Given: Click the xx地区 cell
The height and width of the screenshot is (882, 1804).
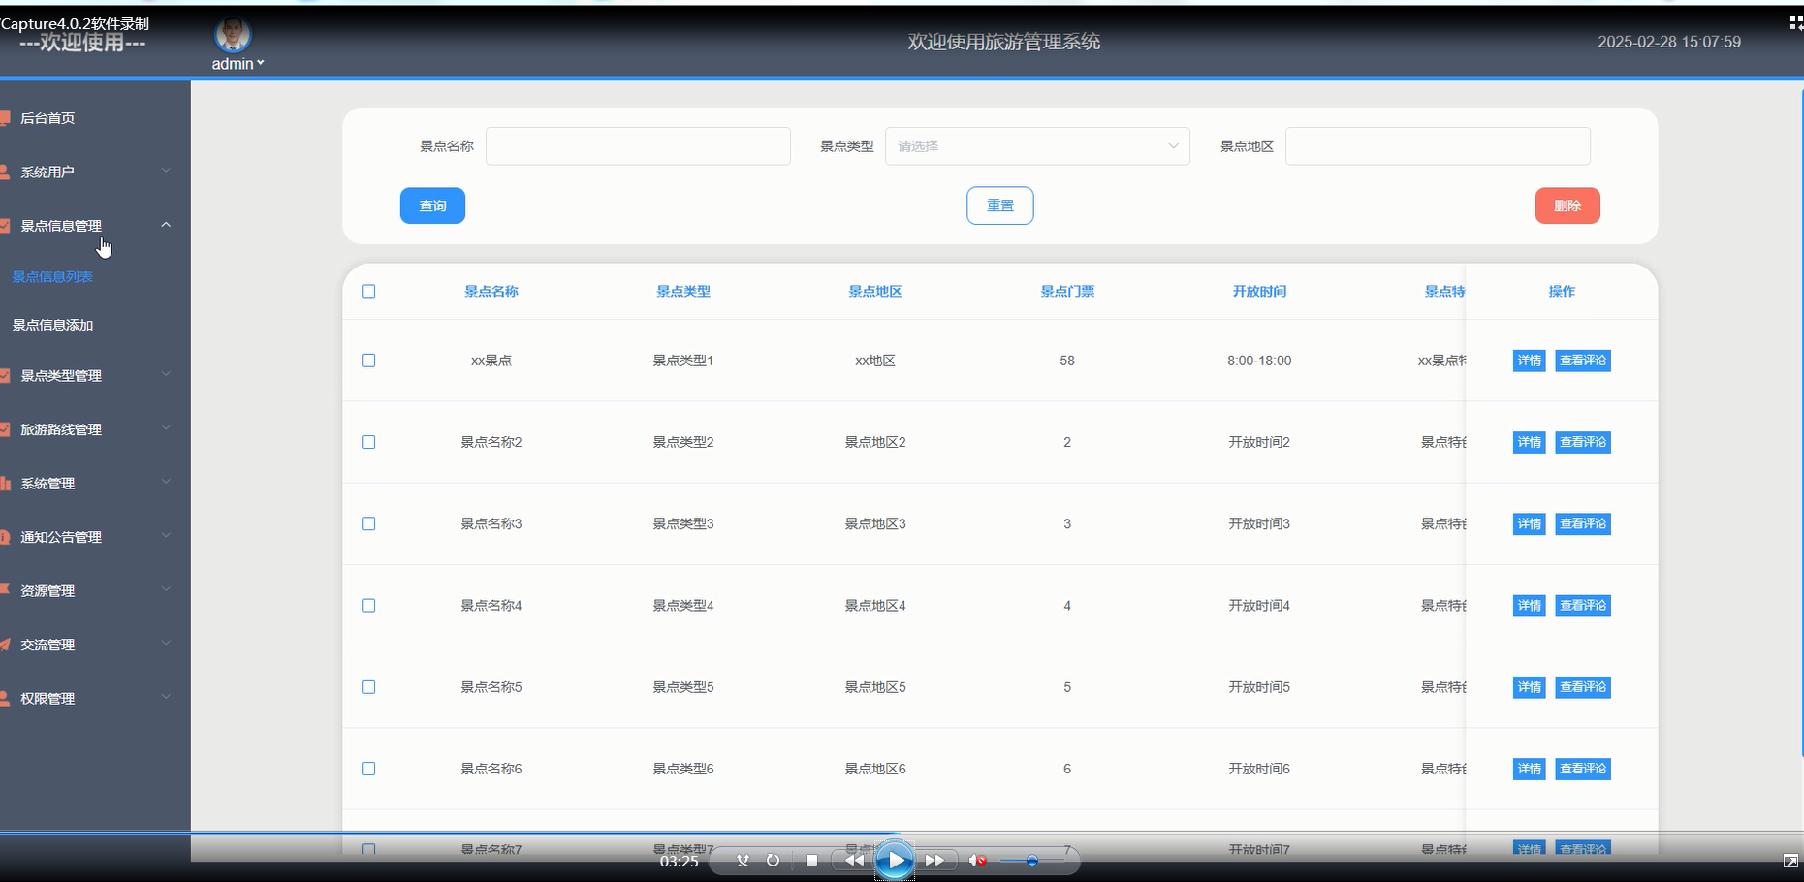Looking at the screenshot, I should (875, 361).
